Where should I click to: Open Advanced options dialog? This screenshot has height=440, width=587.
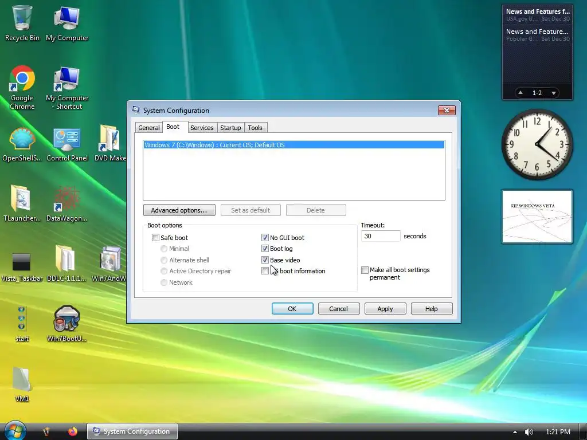pos(179,210)
